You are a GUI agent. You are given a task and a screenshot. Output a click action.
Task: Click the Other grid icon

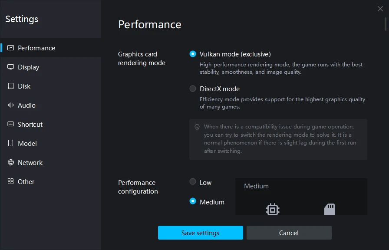(x=11, y=182)
